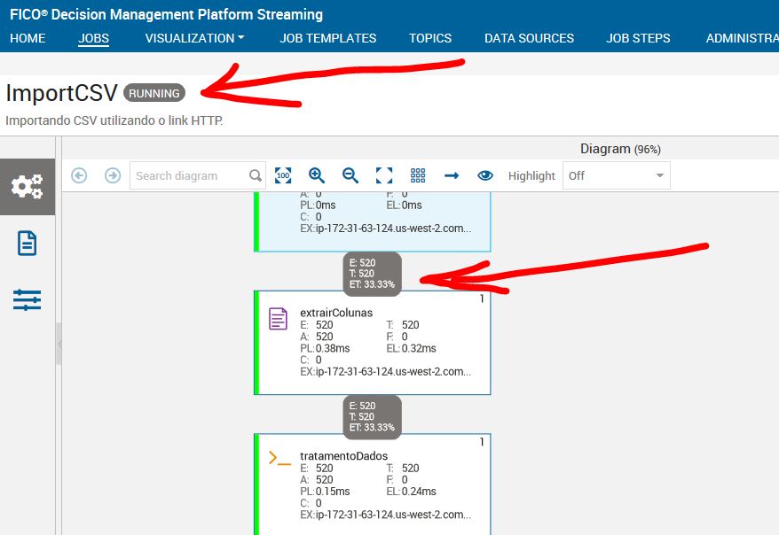This screenshot has width=779, height=535.
Task: Zoom in on the job diagram
Action: pyautogui.click(x=316, y=175)
